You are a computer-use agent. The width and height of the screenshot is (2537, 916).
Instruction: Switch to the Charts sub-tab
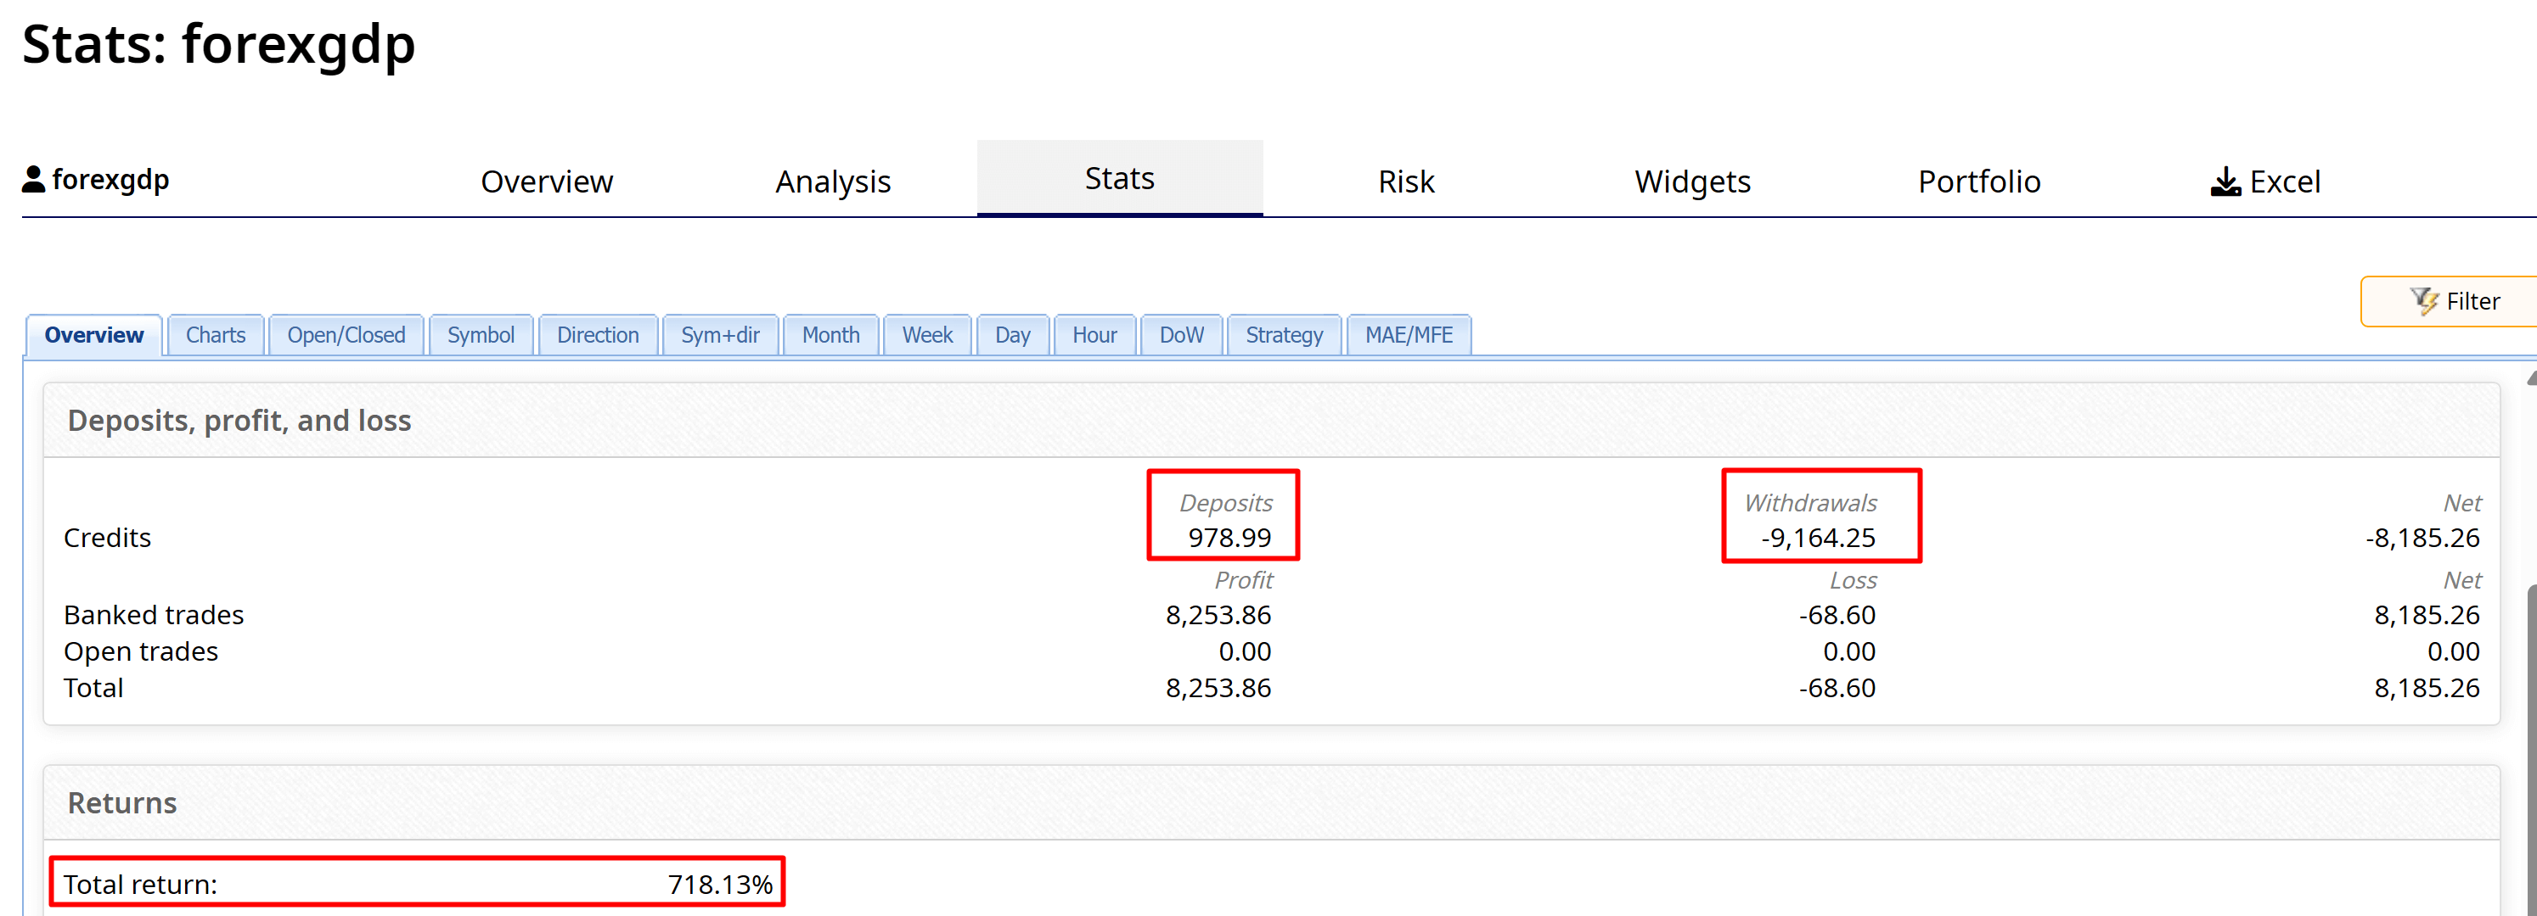click(216, 336)
